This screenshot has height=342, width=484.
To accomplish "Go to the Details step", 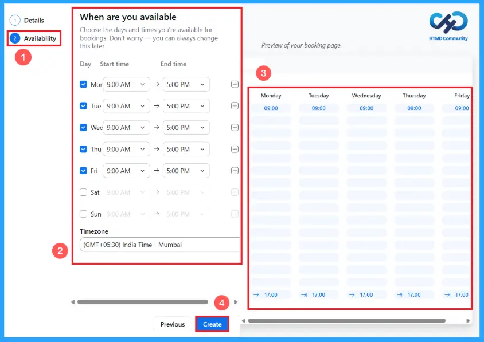I will click(27, 21).
